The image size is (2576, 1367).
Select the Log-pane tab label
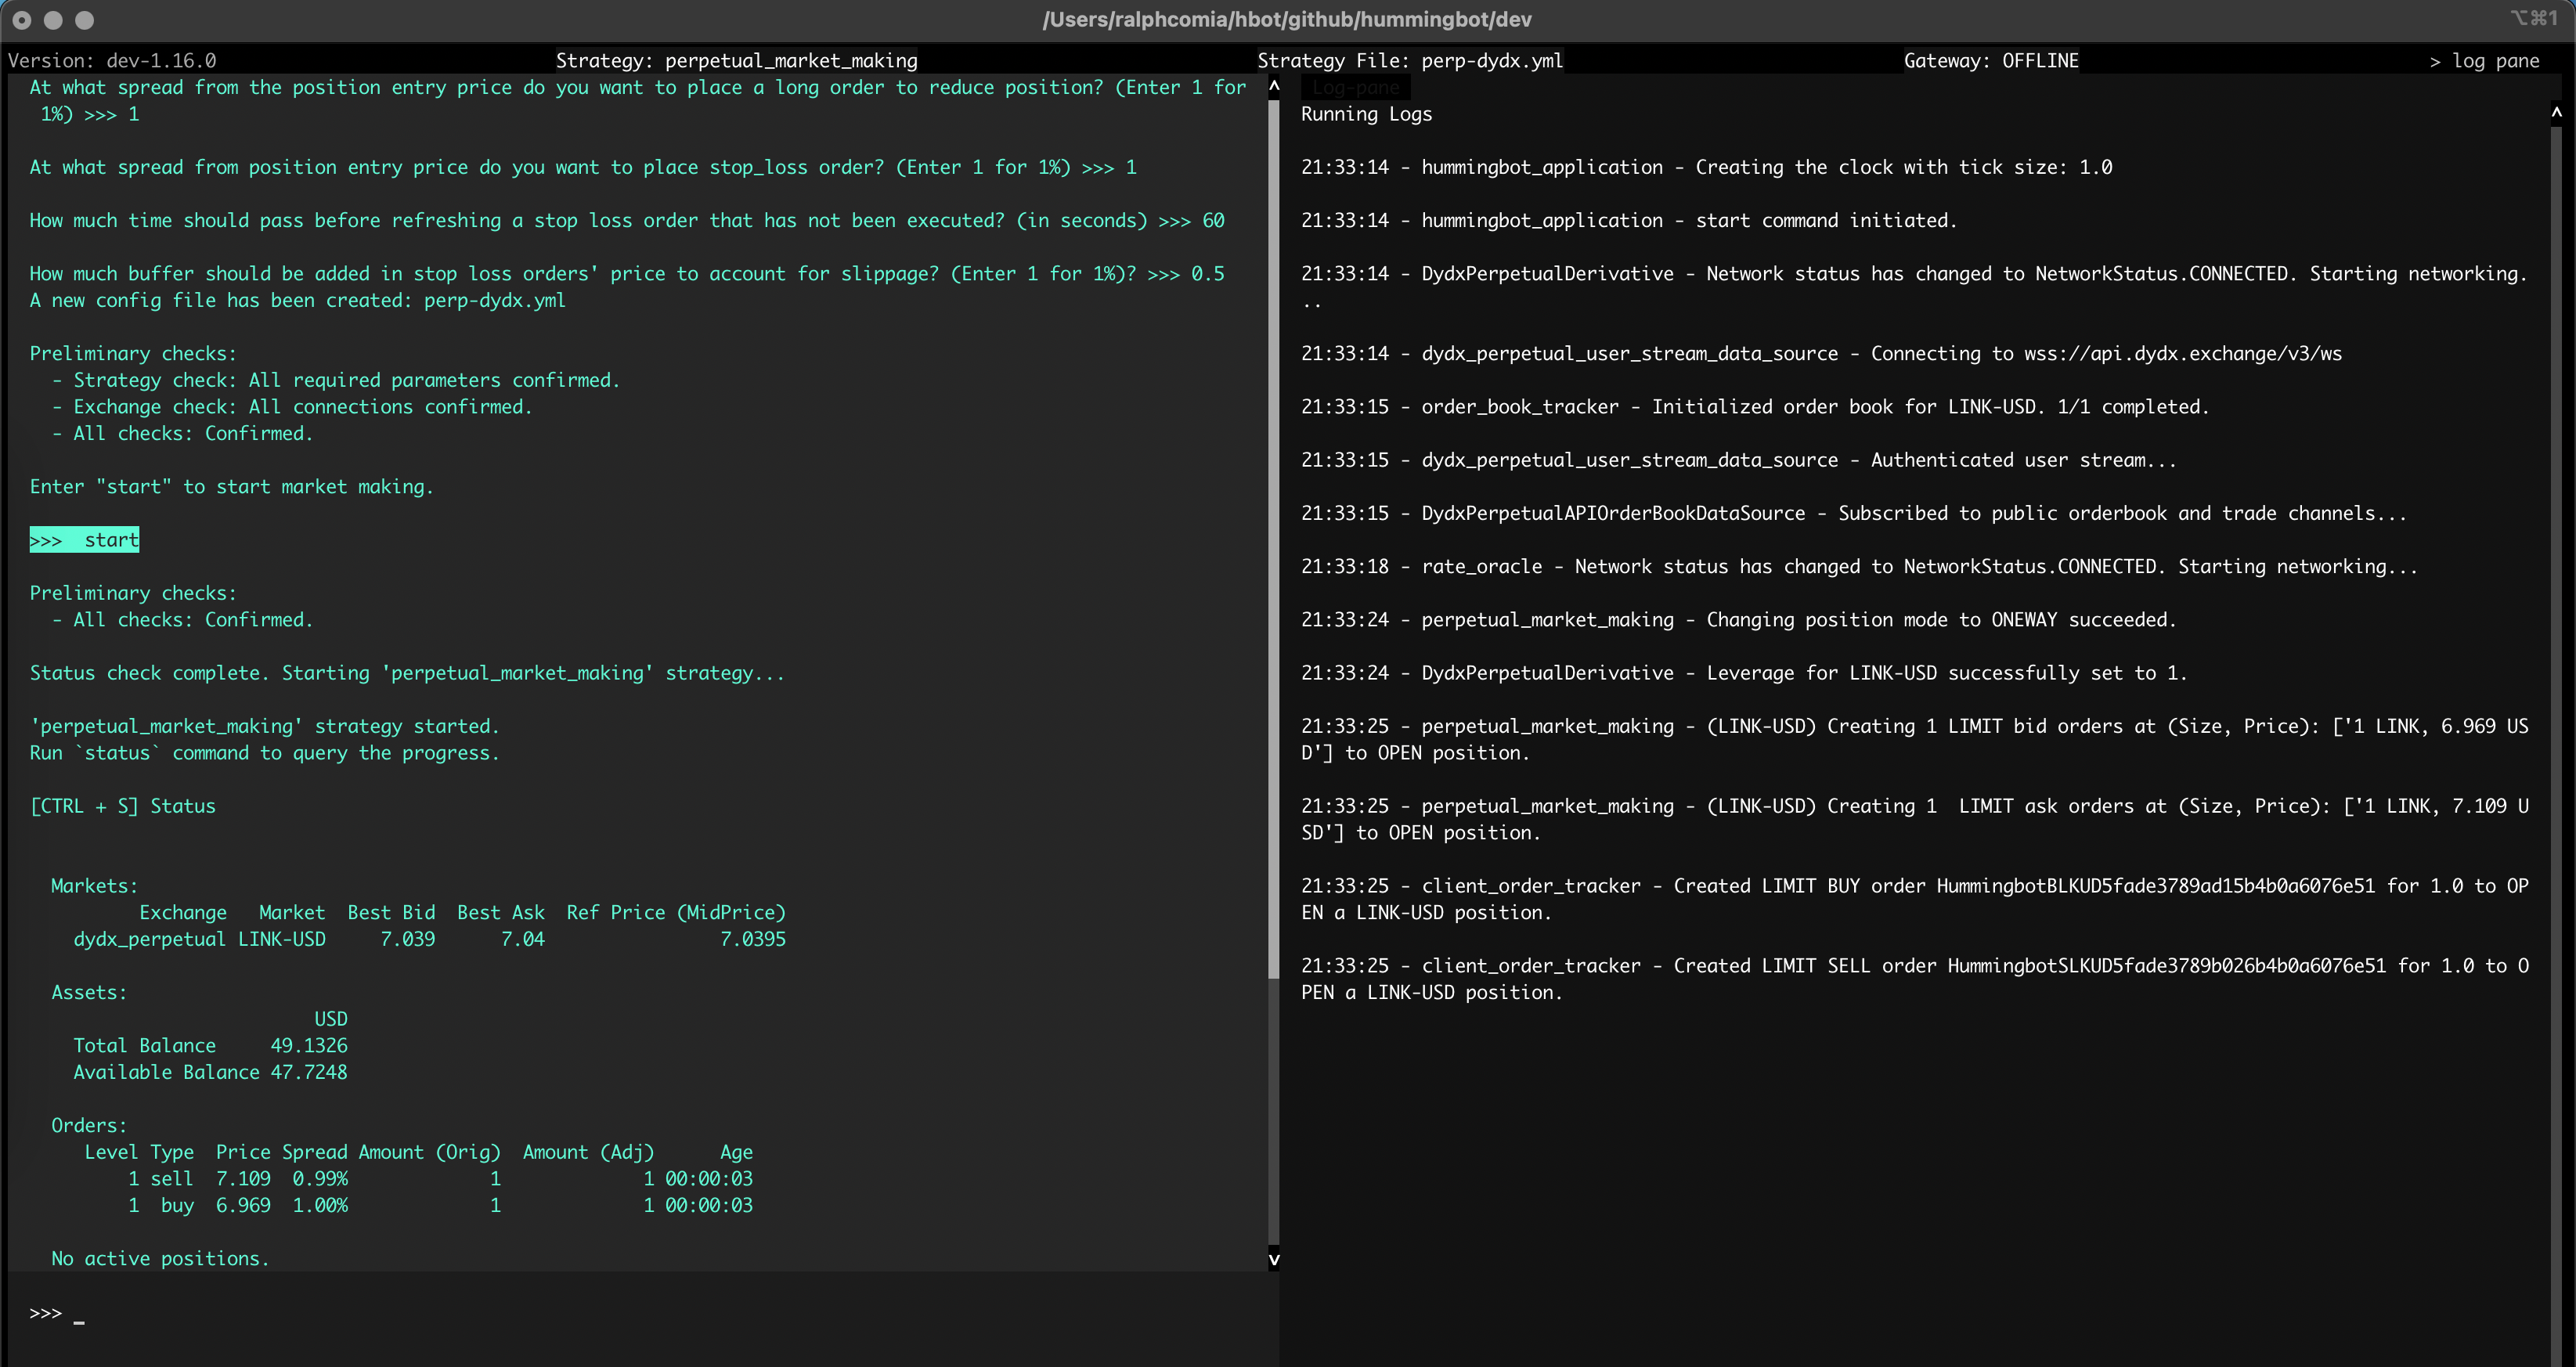pyautogui.click(x=1355, y=87)
